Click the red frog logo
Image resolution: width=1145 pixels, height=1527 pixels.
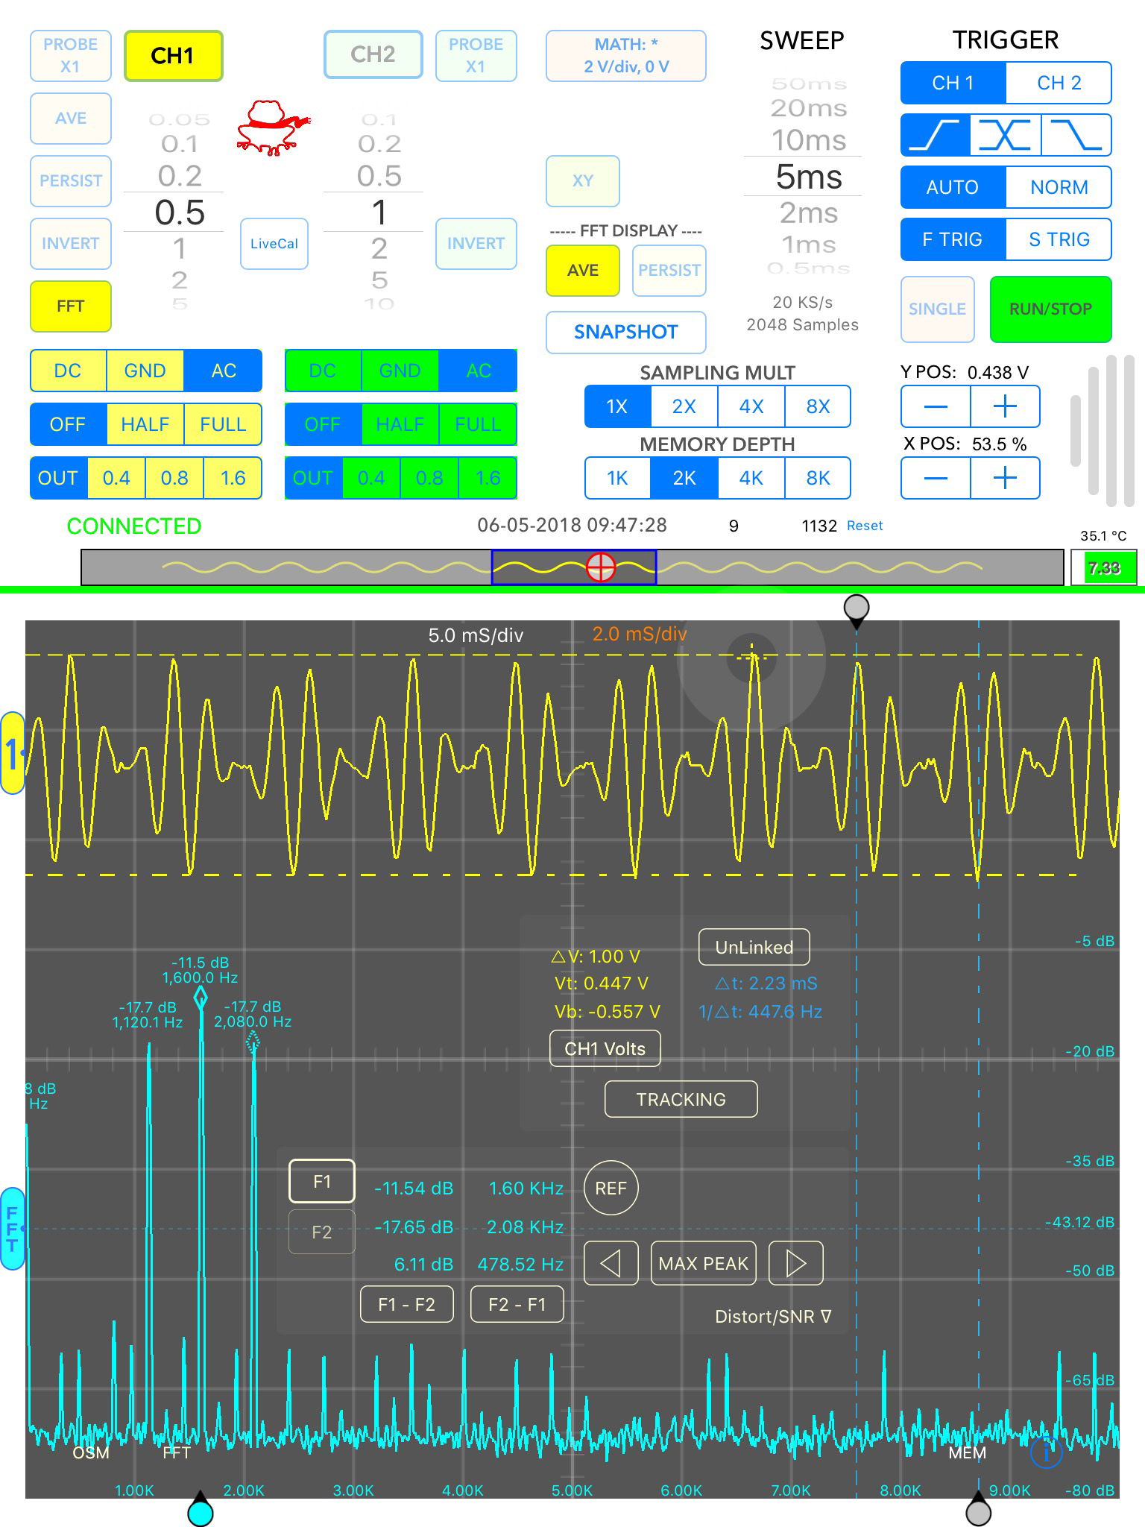[272, 127]
